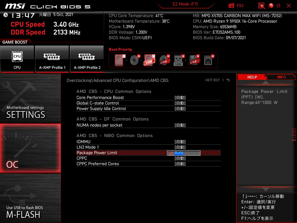This screenshot has width=297, height=223.
Task: Change LN2 Mode 1 setting
Action: [x=148, y=147]
